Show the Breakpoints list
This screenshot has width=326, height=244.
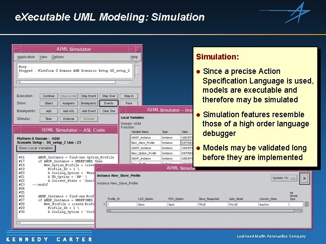(x=88, y=103)
